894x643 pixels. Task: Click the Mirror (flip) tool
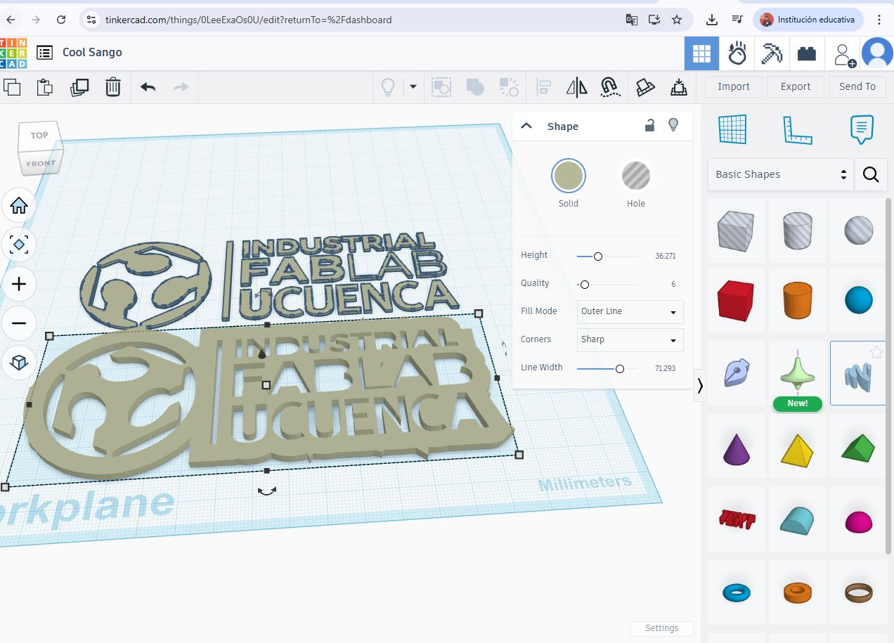point(576,86)
